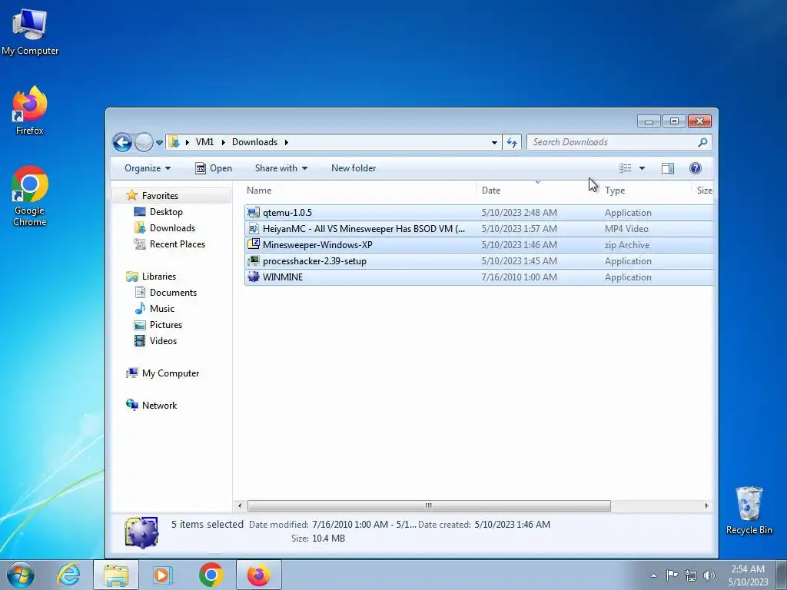Click the Recycle Bin desktop icon
787x590 pixels.
(x=749, y=511)
